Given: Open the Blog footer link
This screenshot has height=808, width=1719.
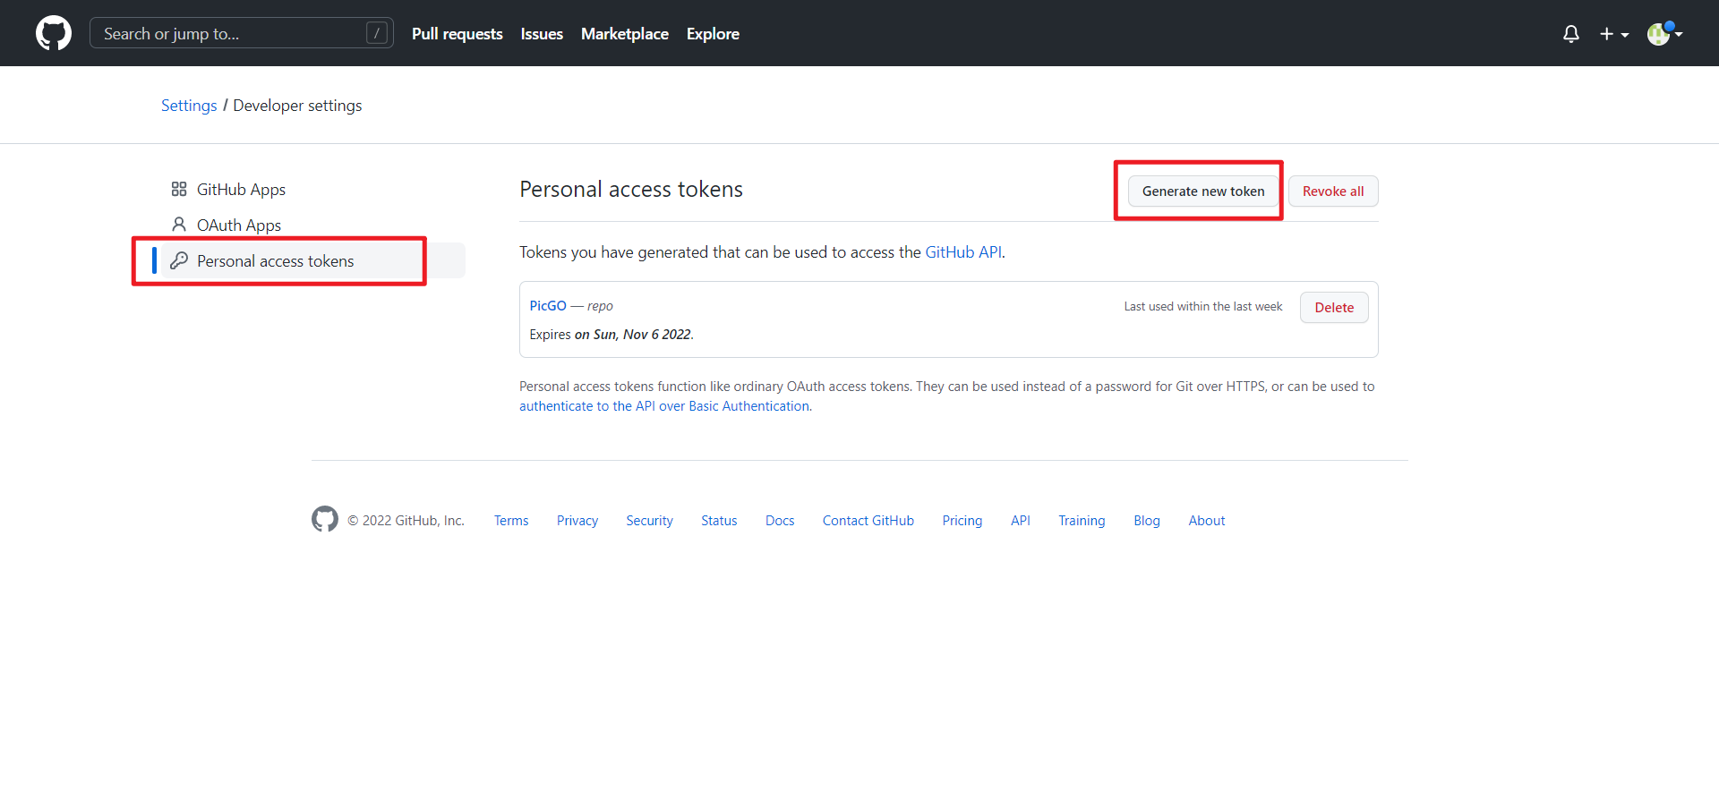Looking at the screenshot, I should [1147, 521].
